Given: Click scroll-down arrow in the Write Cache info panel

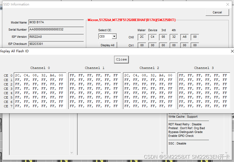Looking at the screenshot, I should (x=226, y=153).
